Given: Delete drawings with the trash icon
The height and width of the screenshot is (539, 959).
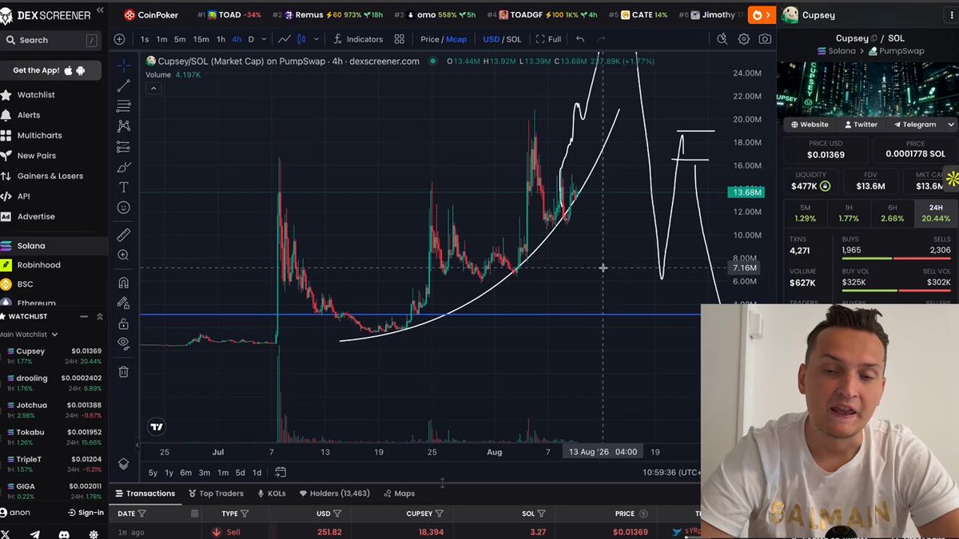Looking at the screenshot, I should point(123,371).
